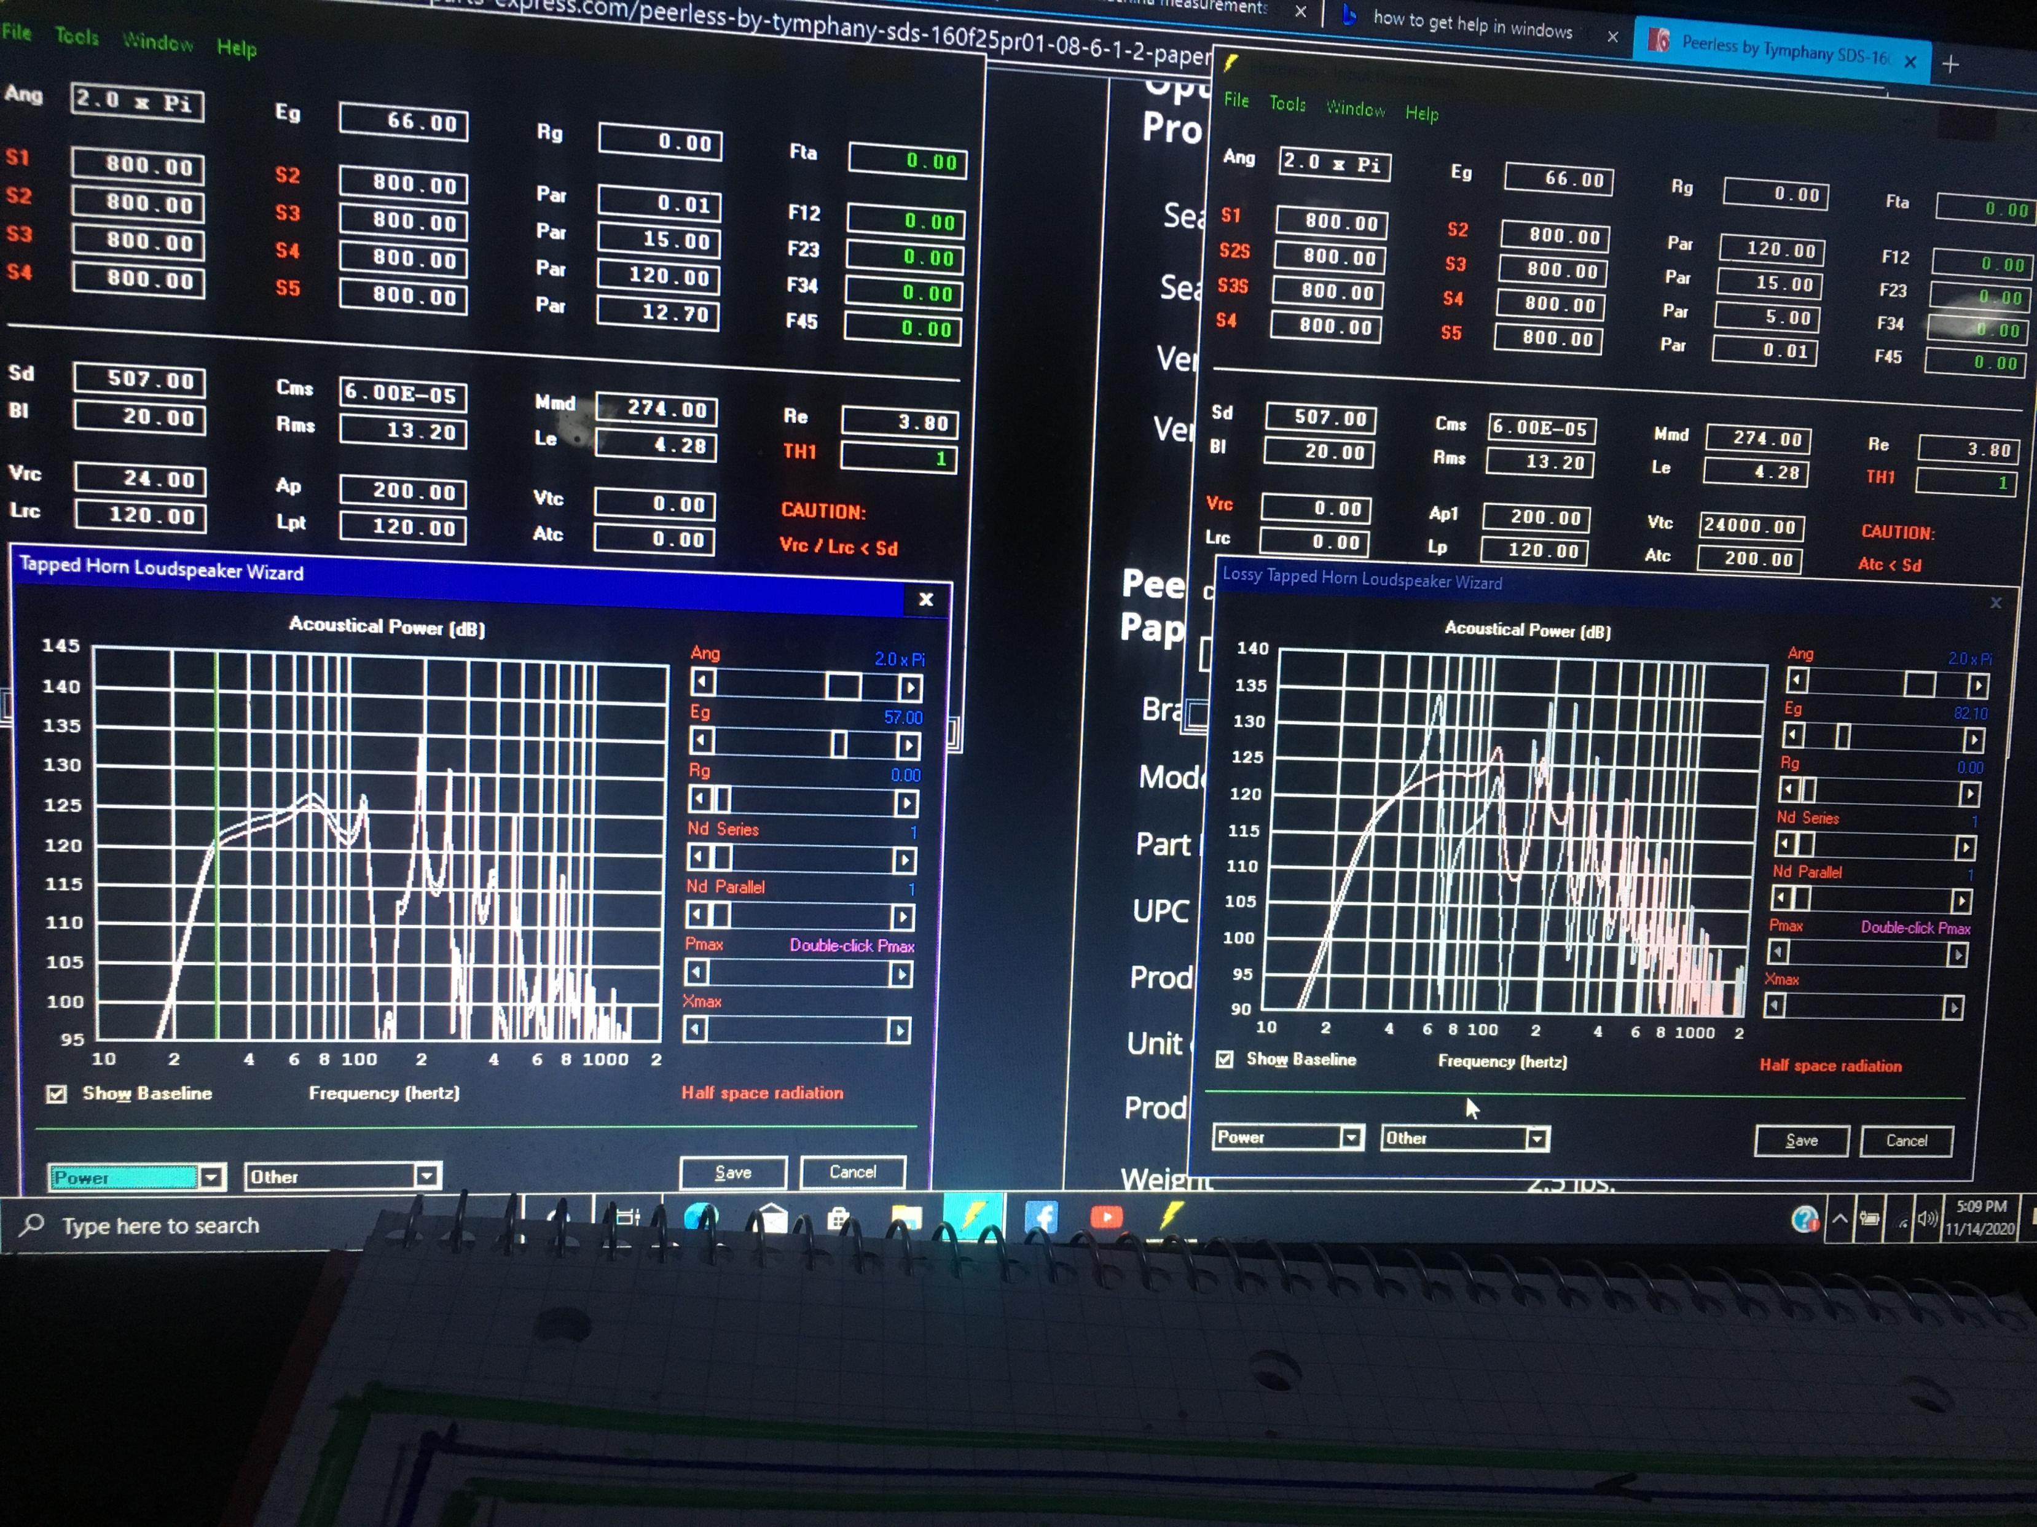Click Pmax slider left arrow in Lossy wizard

click(x=1778, y=951)
